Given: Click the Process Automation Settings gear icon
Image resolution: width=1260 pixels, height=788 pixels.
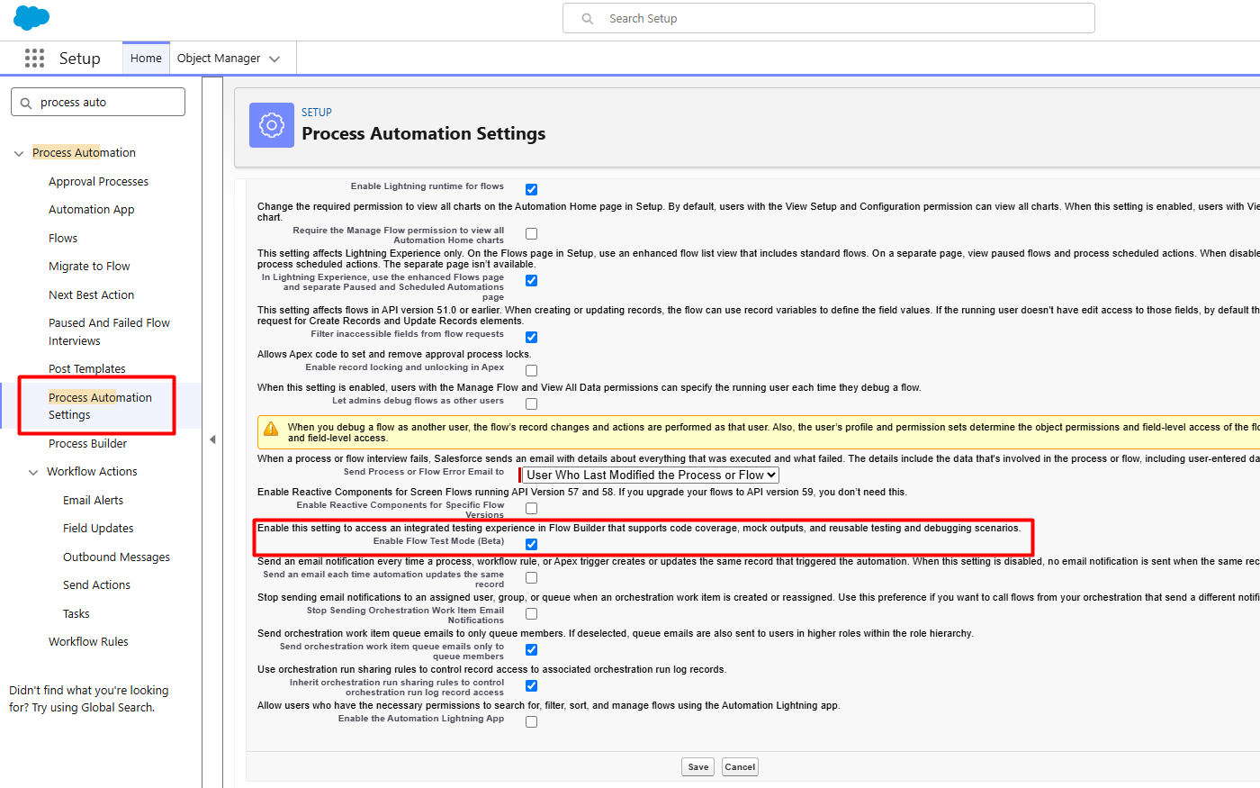Looking at the screenshot, I should (x=272, y=125).
